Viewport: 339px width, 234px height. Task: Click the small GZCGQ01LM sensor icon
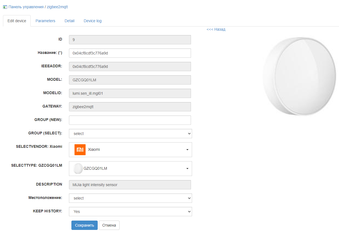click(78, 169)
